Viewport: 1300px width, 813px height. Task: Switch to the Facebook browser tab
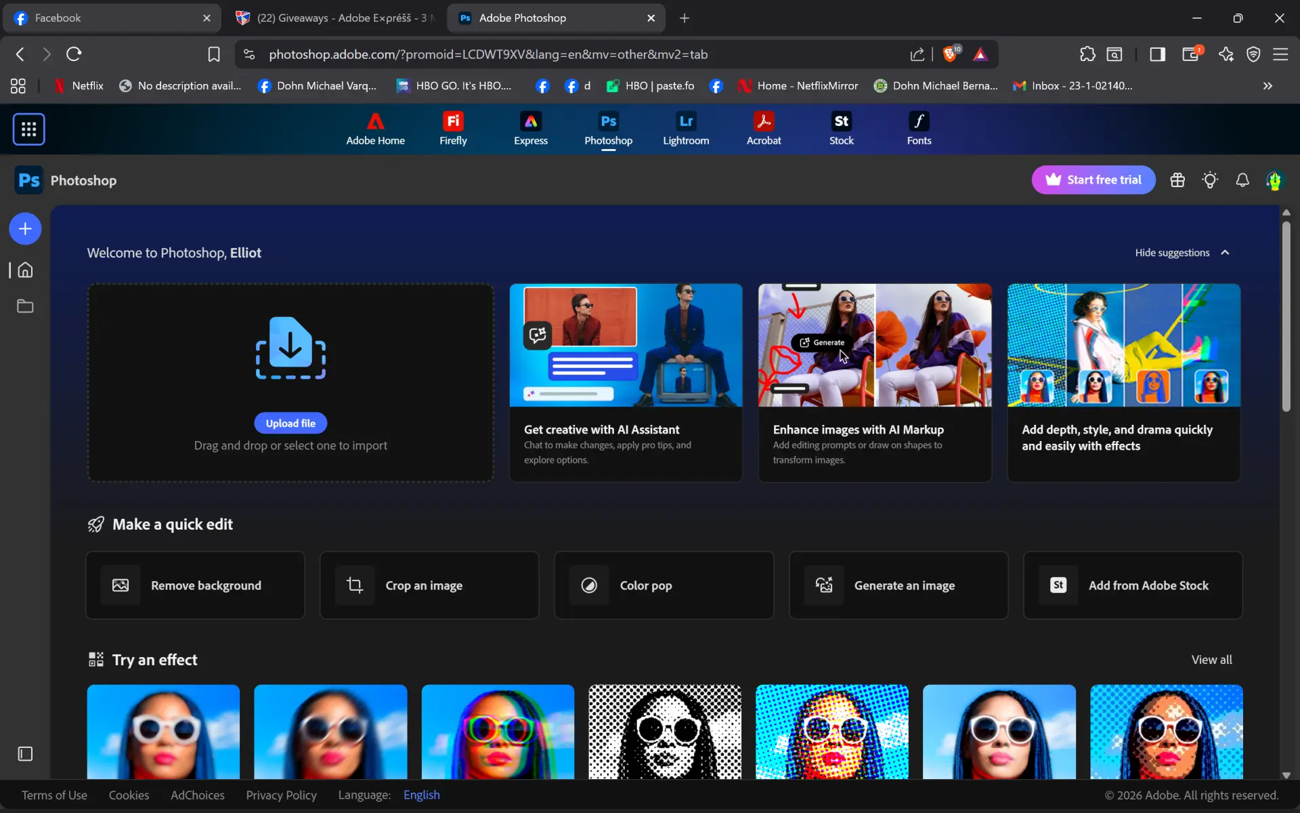coord(112,18)
